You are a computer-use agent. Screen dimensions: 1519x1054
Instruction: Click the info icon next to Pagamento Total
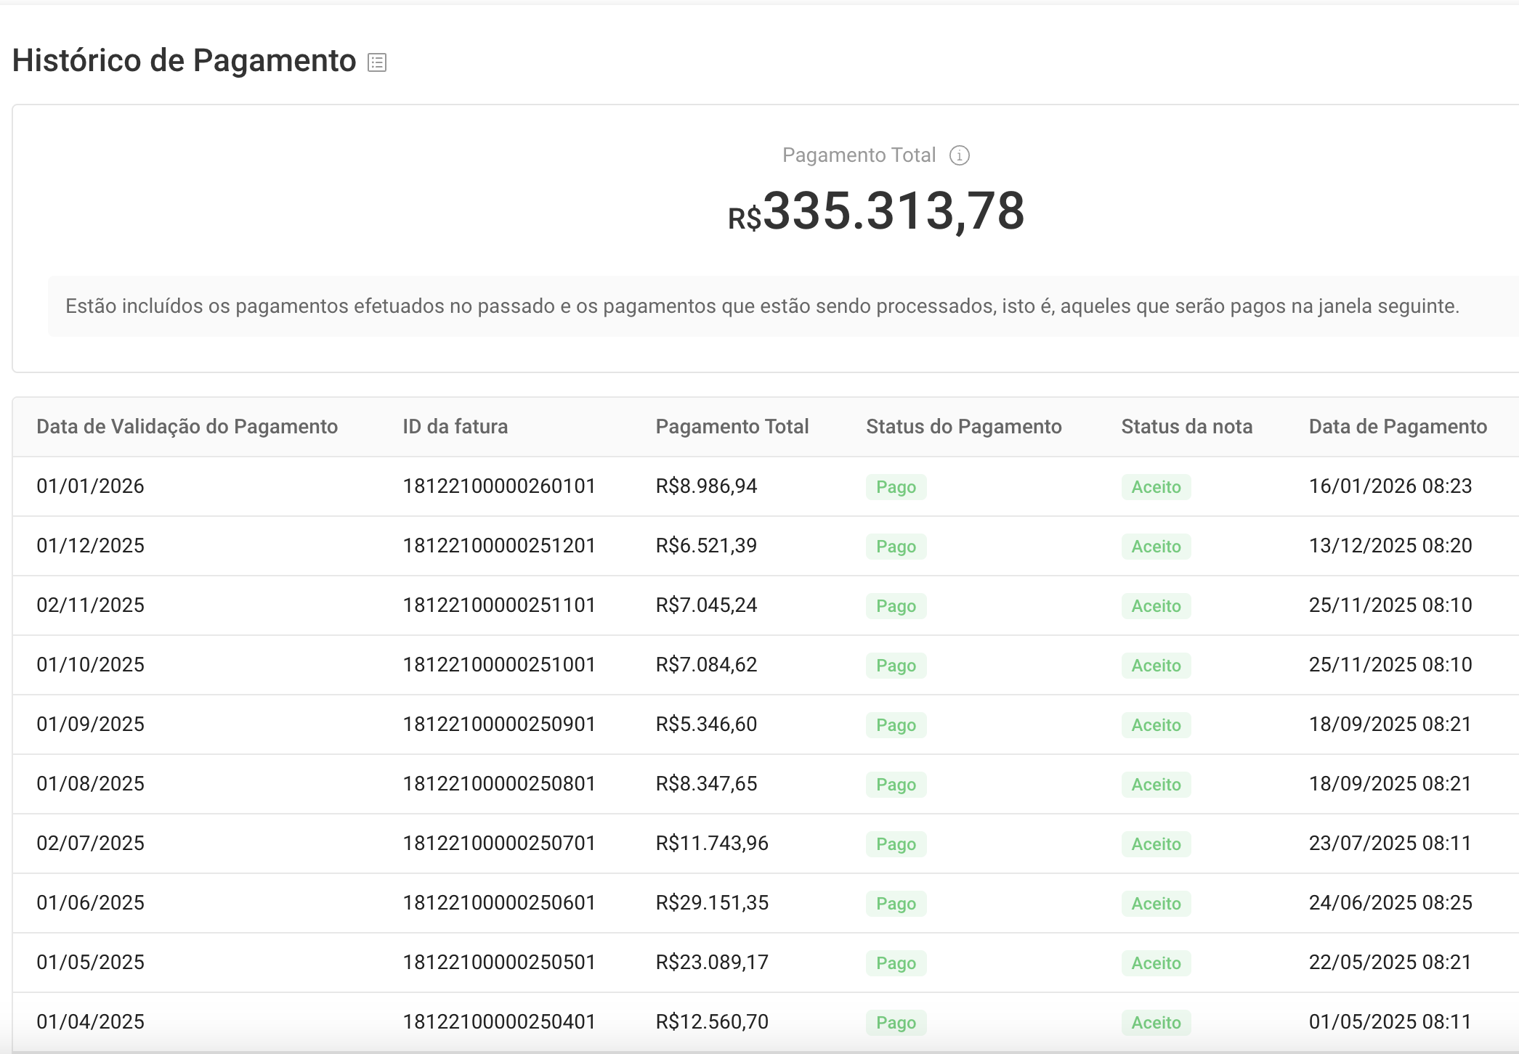tap(960, 155)
